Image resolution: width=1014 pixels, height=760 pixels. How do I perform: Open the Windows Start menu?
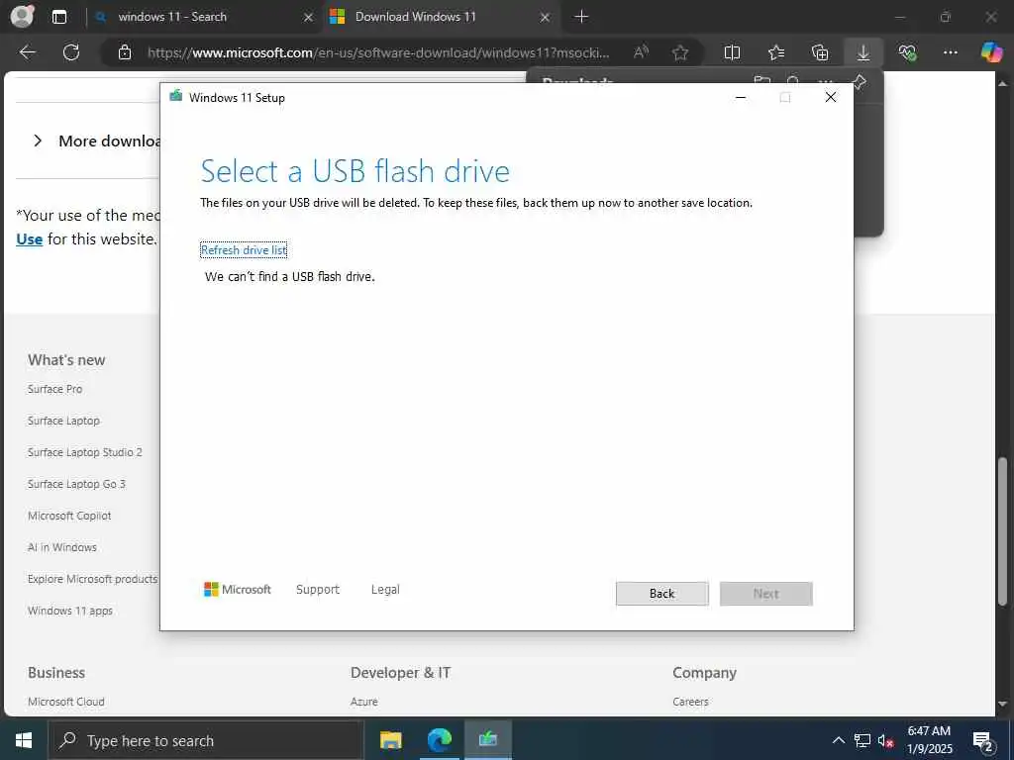coord(24,740)
